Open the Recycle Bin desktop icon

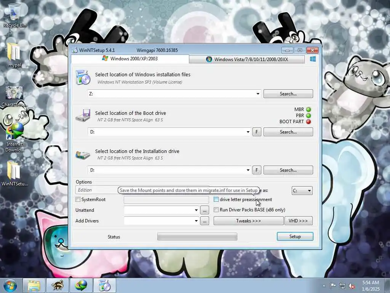[14, 15]
